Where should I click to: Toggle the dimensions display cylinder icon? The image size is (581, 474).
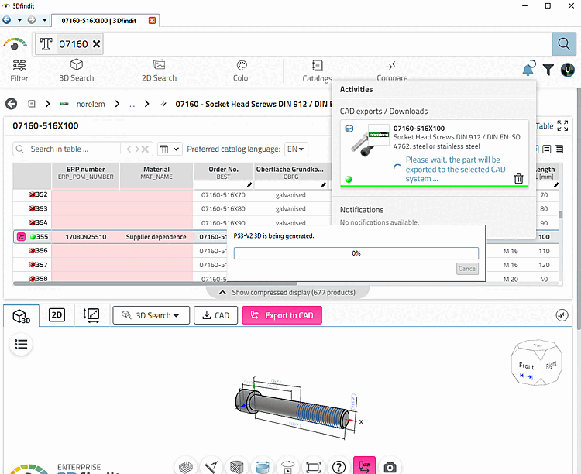tap(263, 467)
